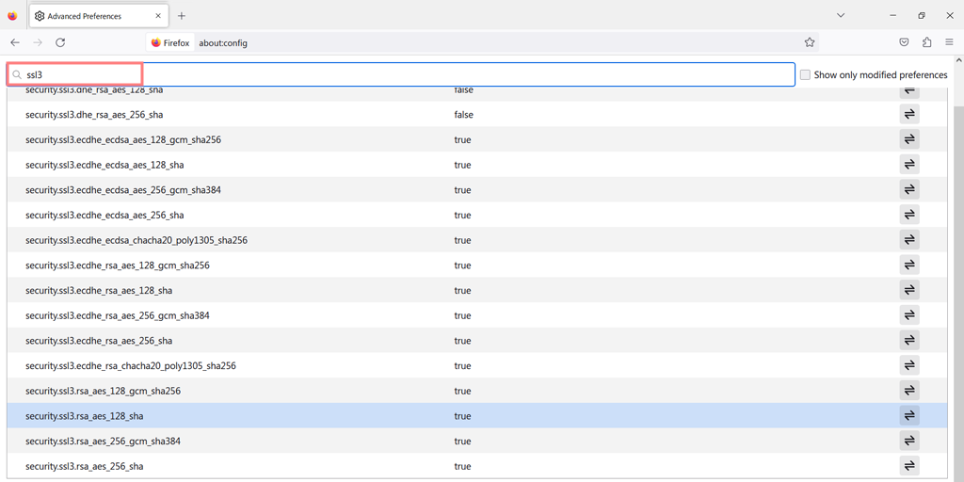Click true value of ecdhe_rsa_chacha20_poly1305_sha256
The width and height of the screenshot is (964, 482).
point(462,366)
